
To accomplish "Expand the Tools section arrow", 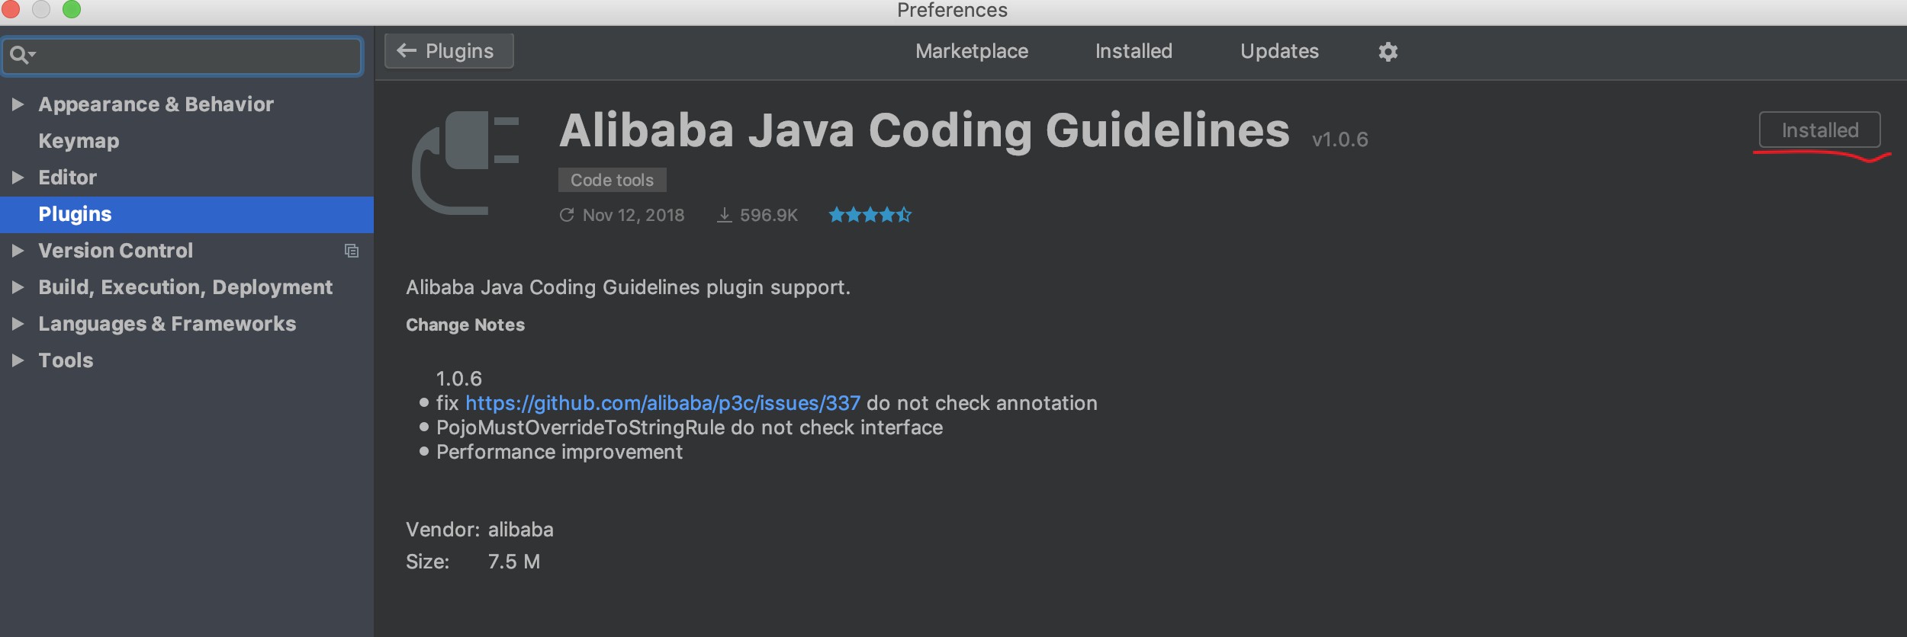I will coord(18,360).
